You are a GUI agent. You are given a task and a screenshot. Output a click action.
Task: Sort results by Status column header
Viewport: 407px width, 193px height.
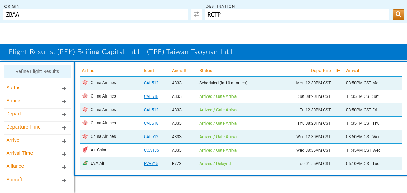[x=205, y=71]
